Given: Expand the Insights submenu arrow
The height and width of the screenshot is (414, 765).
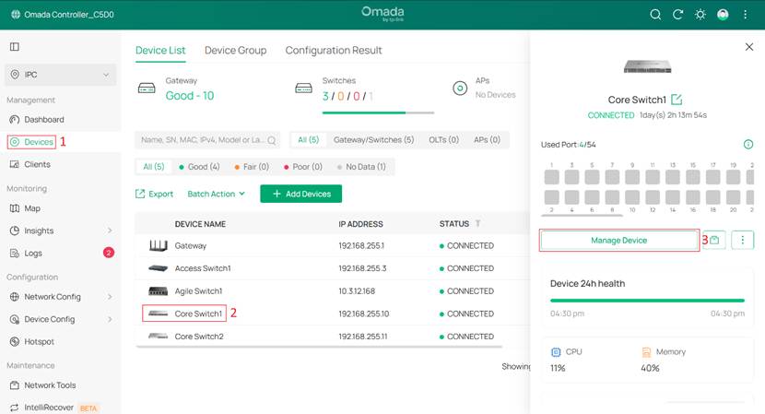Looking at the screenshot, I should point(110,231).
